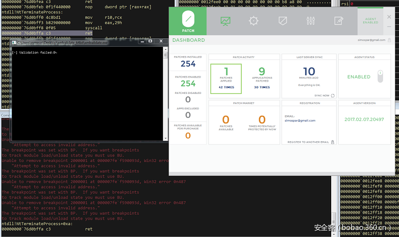The image size is (399, 237).
Task: Click the lock icon by Register to Another Email
Action: coord(333,142)
